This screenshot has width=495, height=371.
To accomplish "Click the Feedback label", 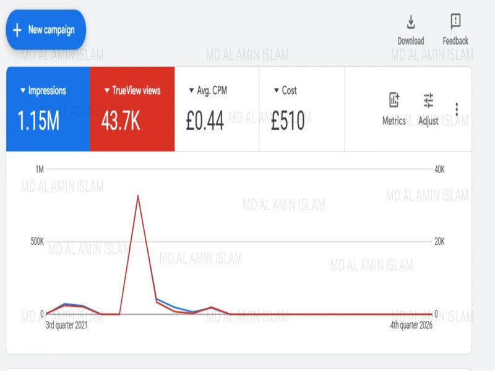I will (455, 41).
